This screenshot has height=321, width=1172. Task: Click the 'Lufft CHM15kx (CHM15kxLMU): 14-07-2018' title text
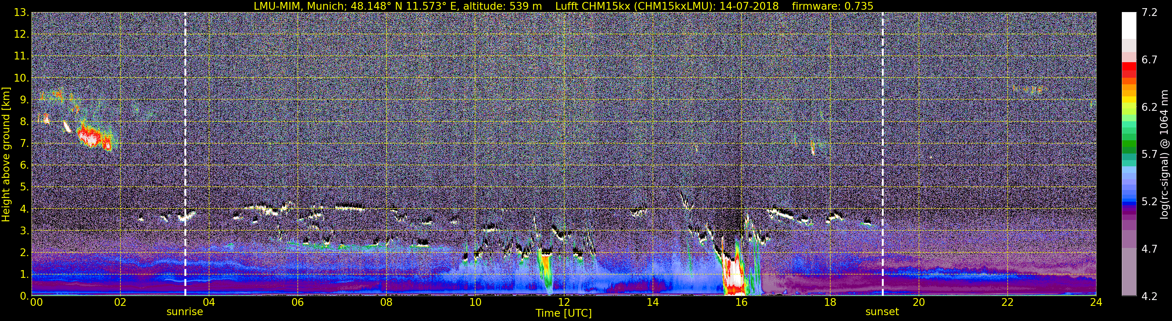click(x=667, y=6)
